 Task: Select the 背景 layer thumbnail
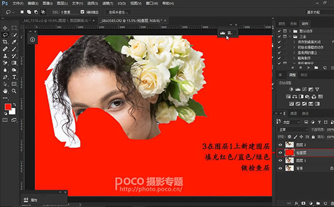click(289, 168)
